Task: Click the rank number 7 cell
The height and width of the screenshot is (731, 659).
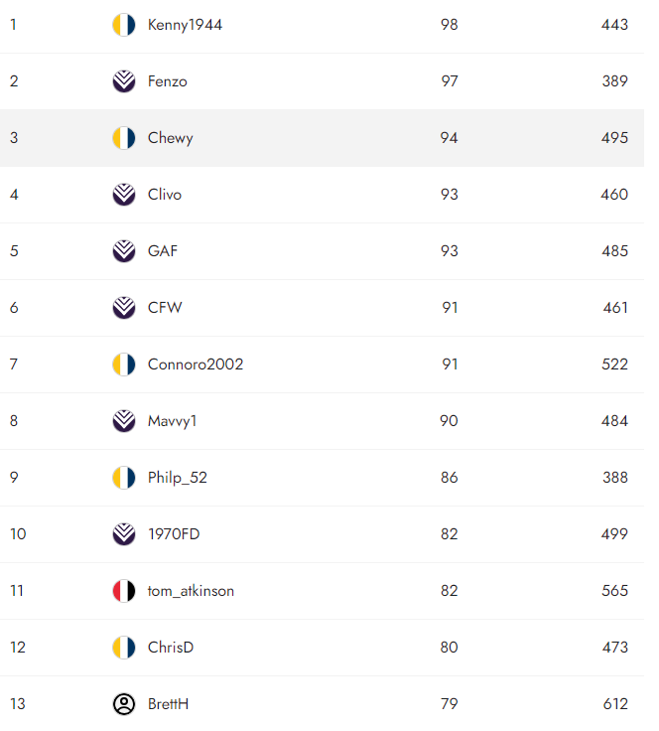Action: pyautogui.click(x=14, y=365)
